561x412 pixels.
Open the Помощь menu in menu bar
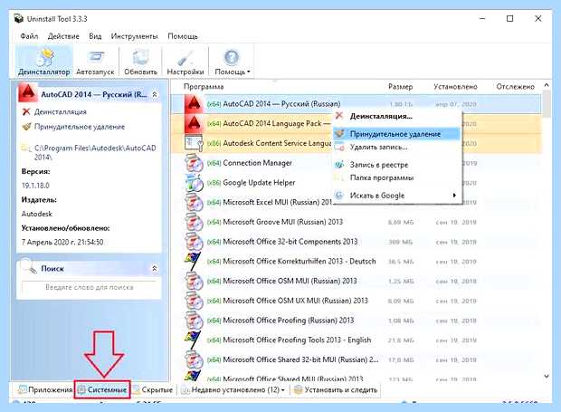coord(183,36)
